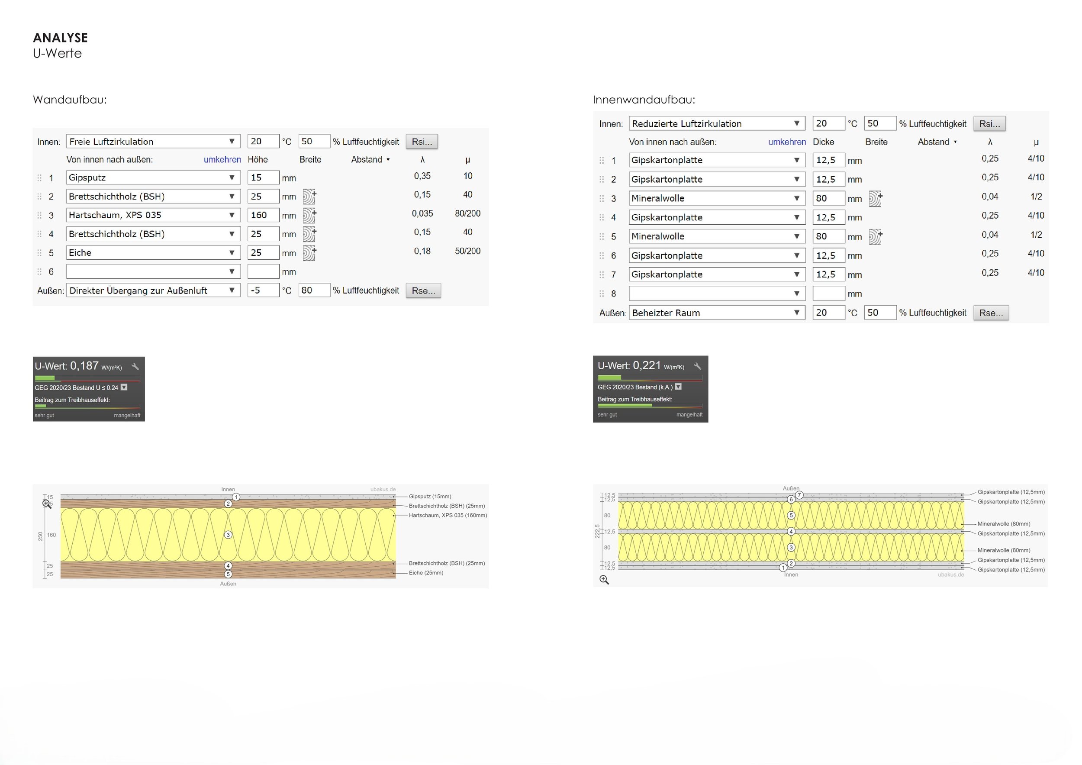Click the Rsi... button in Wandaufbau

pyautogui.click(x=421, y=142)
